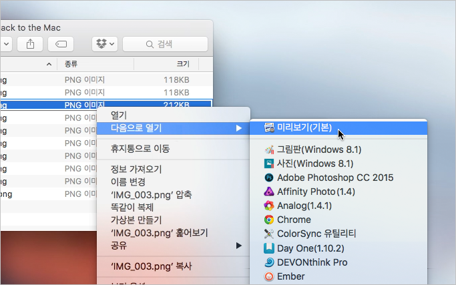Choose 똑같이 복제 menu entry

(x=174, y=208)
